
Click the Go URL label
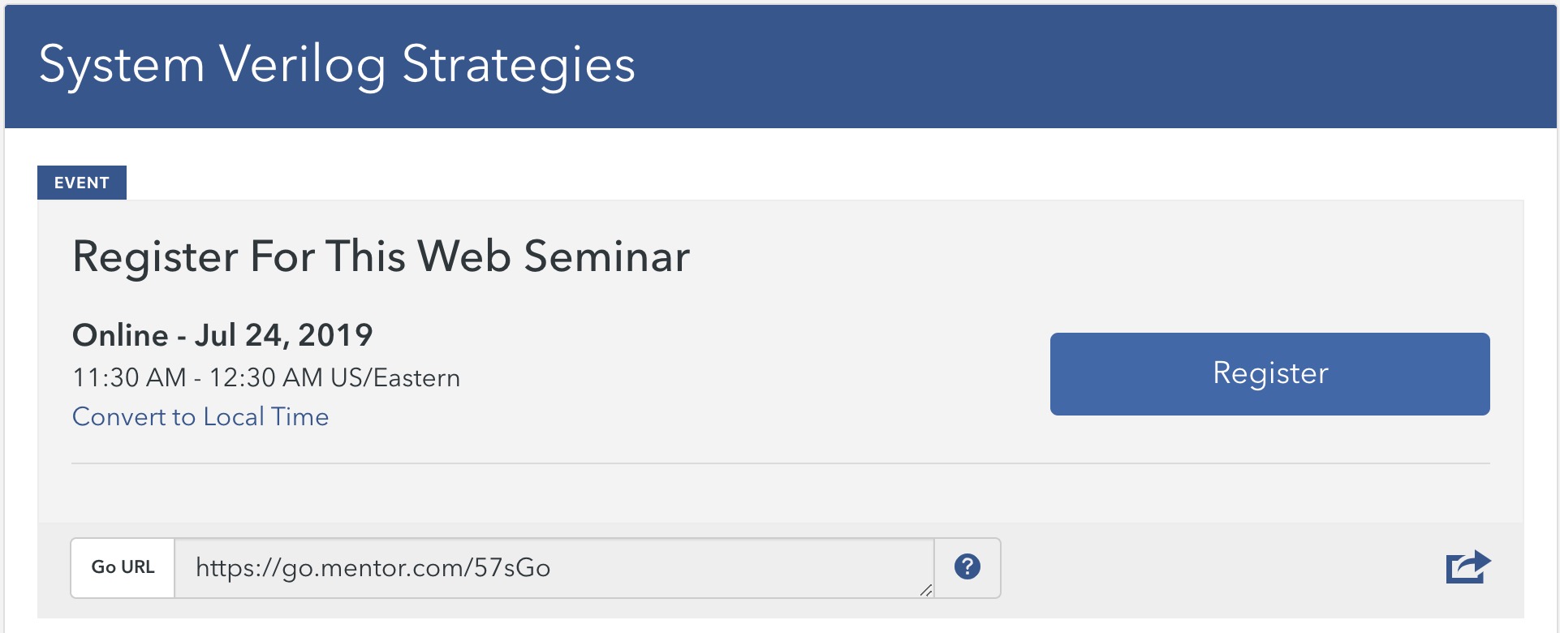click(x=123, y=567)
